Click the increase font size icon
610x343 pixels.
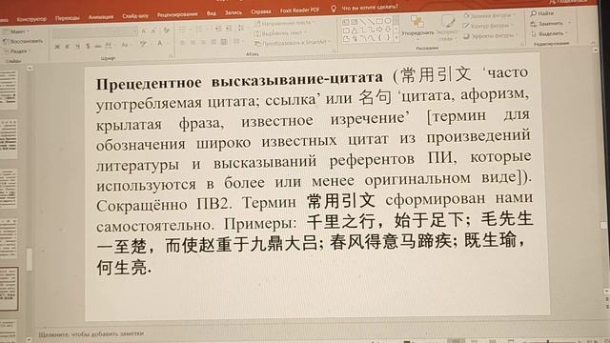point(144,31)
